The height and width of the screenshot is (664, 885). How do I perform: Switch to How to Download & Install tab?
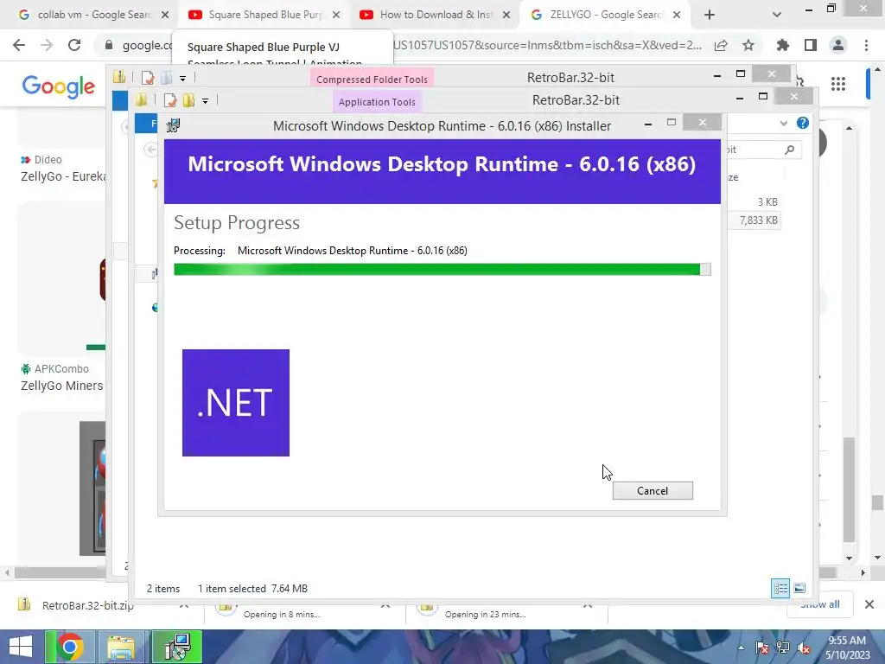coord(434,15)
